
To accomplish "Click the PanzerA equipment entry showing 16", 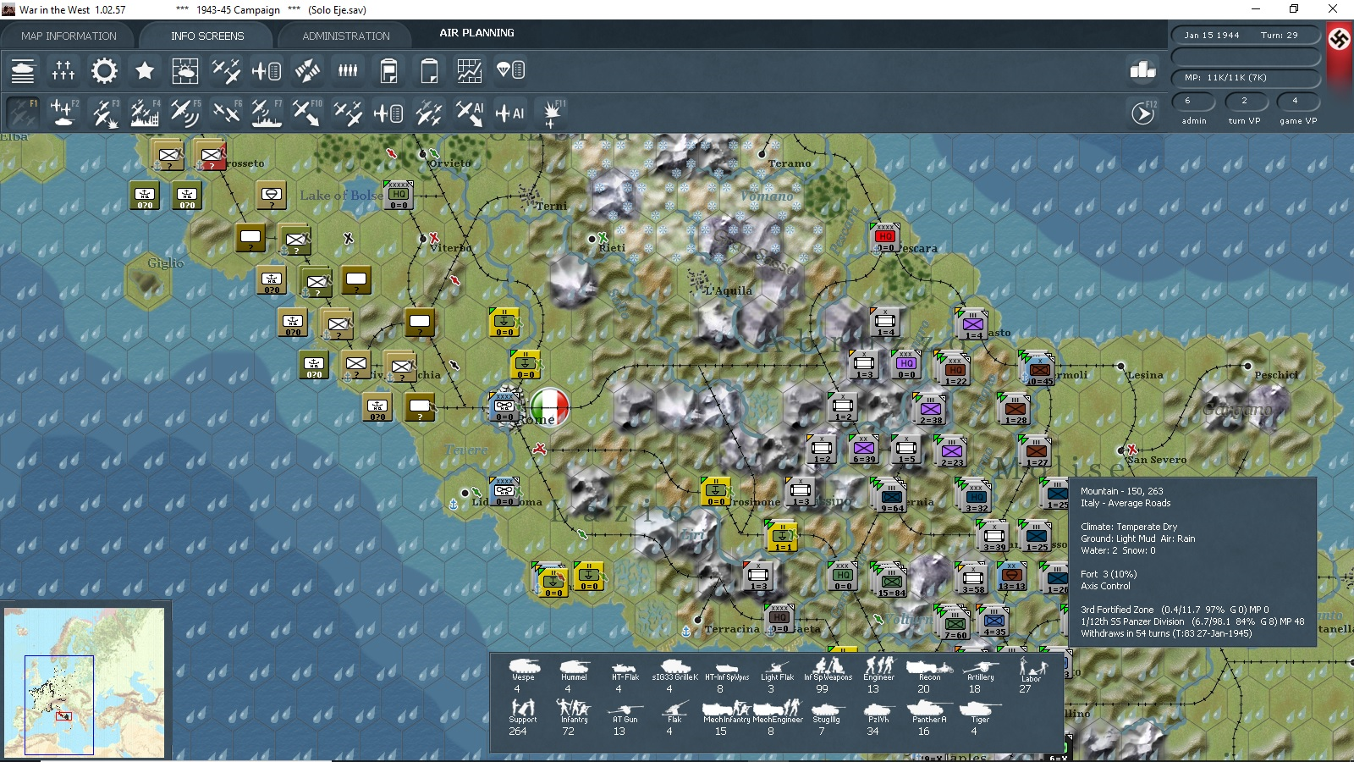I will (928, 717).
